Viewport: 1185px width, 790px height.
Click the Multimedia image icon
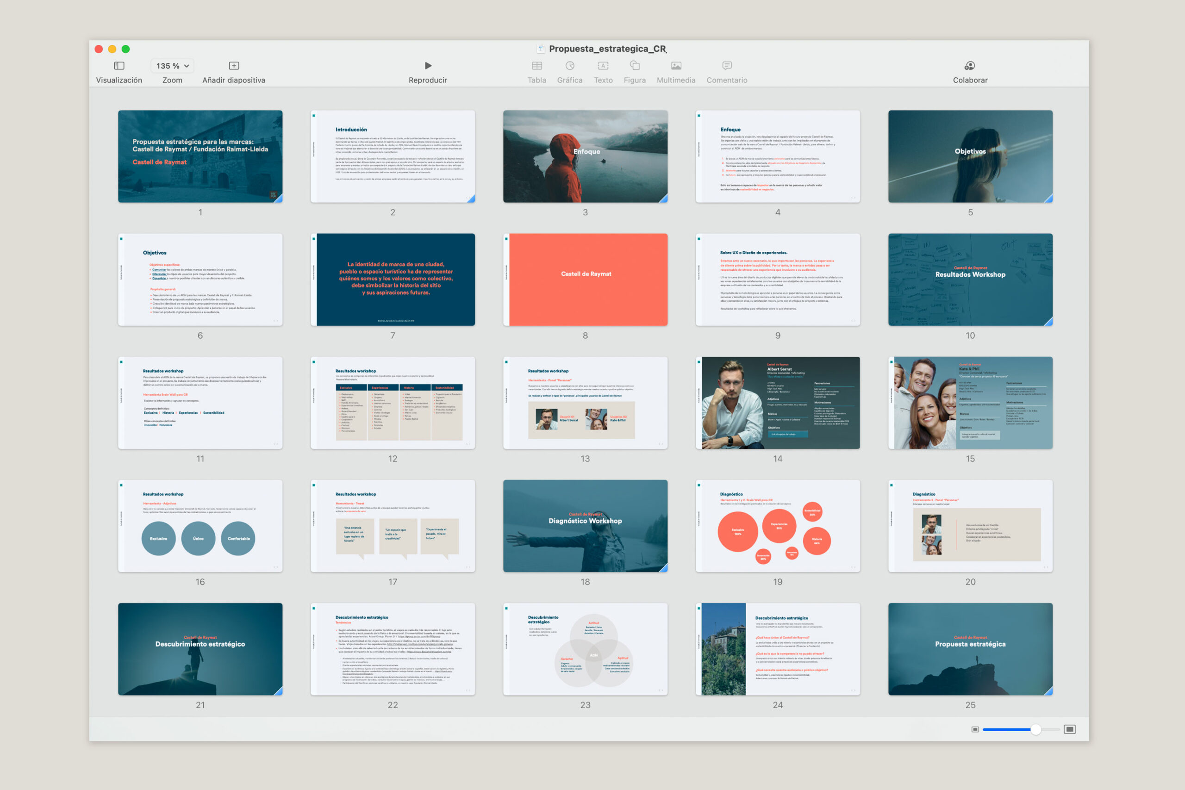(x=676, y=66)
